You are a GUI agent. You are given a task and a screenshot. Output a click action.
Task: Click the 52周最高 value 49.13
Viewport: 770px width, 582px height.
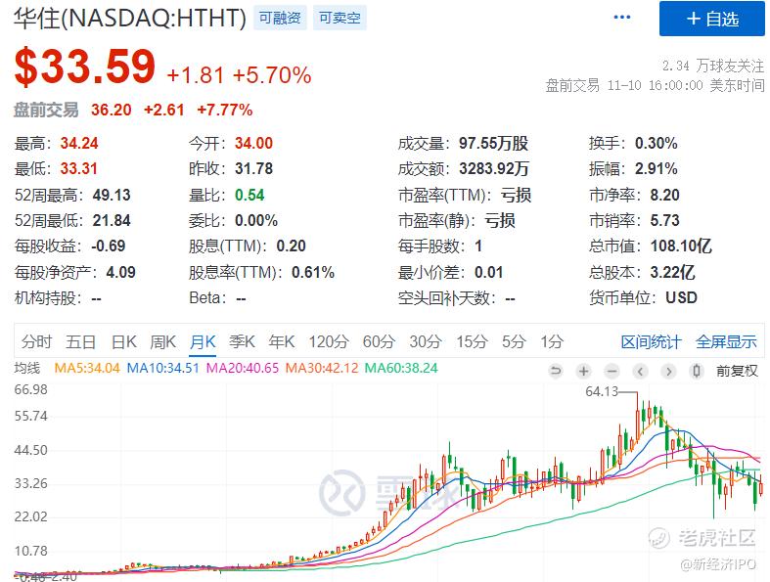coord(112,195)
